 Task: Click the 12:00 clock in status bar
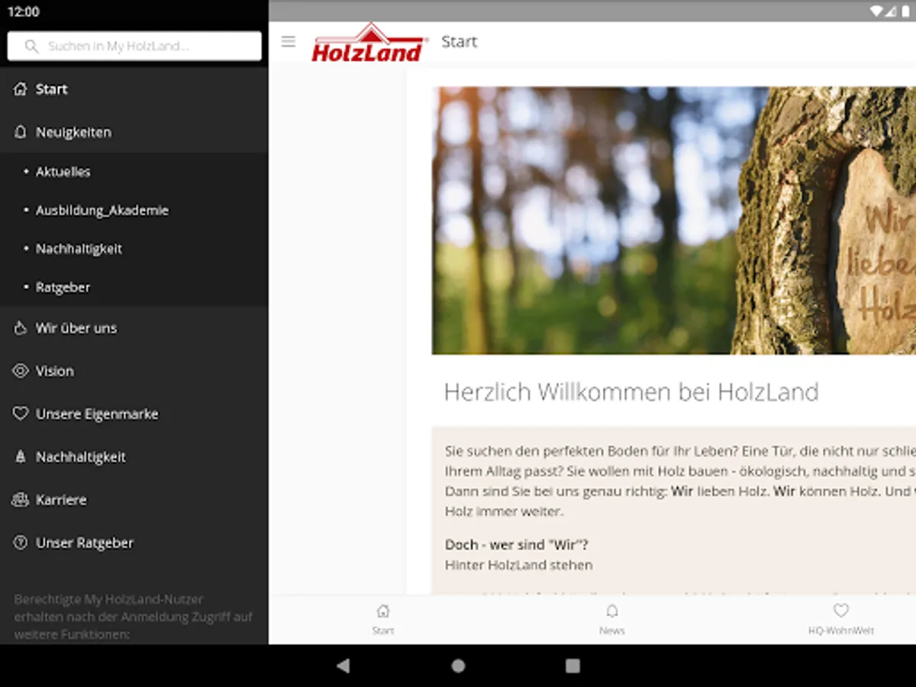23,12
